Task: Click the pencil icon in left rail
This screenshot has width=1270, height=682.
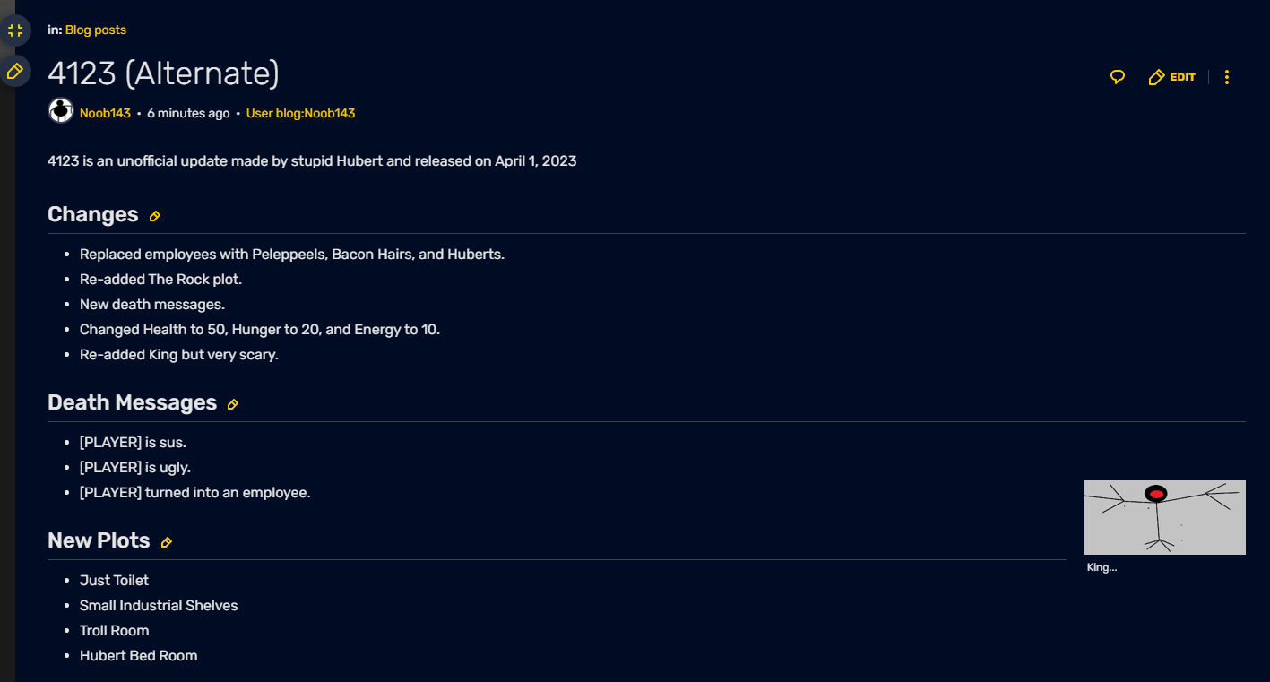Action: 14,71
